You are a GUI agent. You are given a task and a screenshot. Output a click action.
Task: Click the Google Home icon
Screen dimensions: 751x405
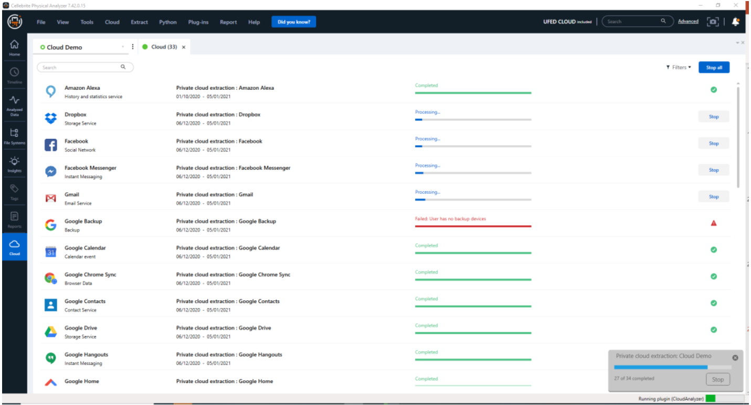tap(50, 383)
